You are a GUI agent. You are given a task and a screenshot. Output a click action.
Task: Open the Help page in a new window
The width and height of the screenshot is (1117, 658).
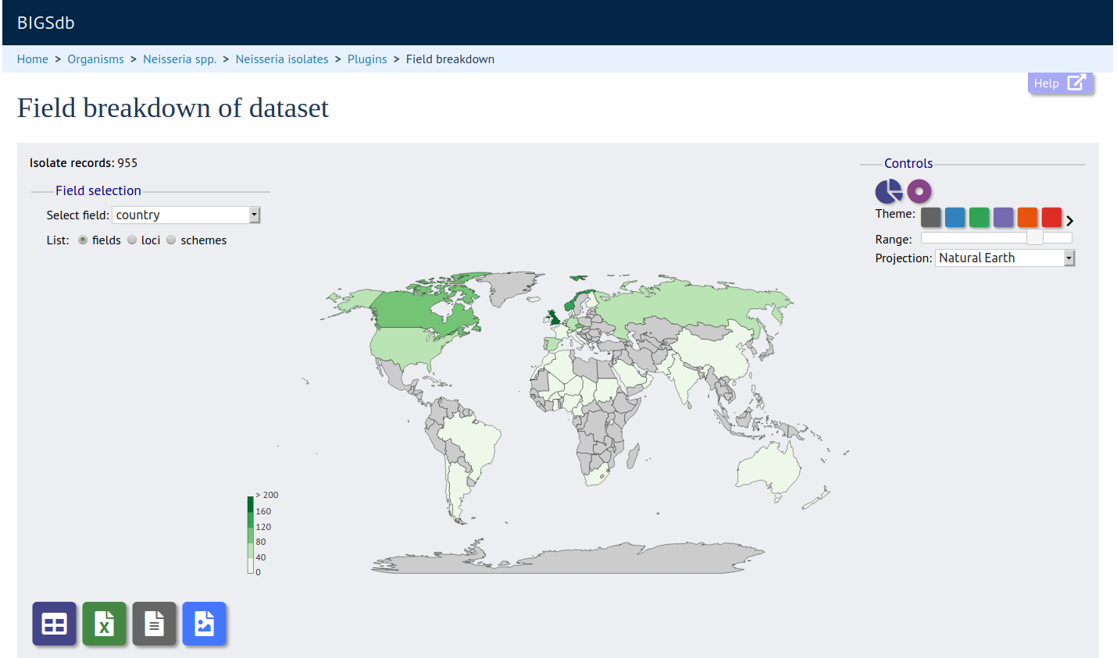point(1060,84)
